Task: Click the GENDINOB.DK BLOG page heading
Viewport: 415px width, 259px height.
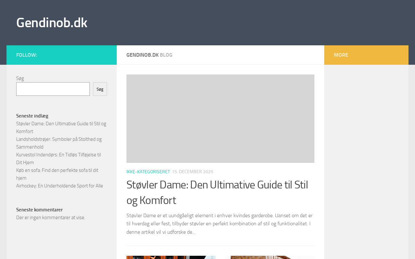Action: [x=149, y=55]
